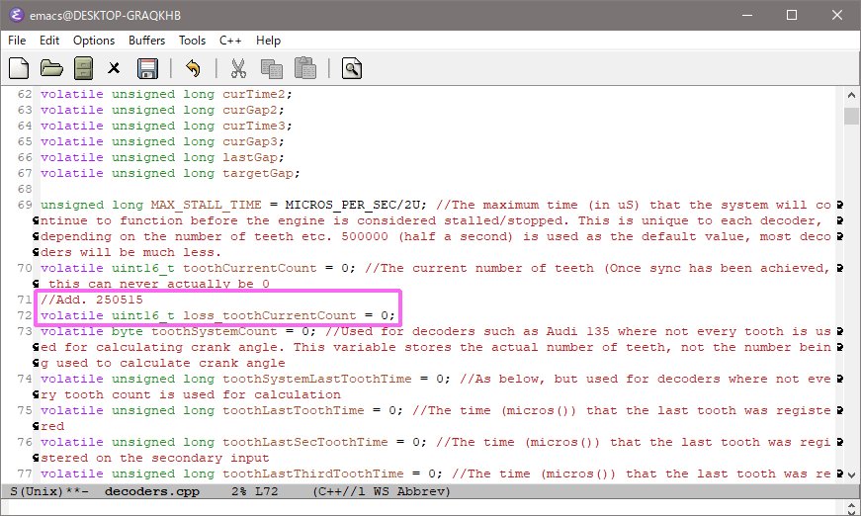Place cursor on targetGap at line 67
The width and height of the screenshot is (861, 516).
click(x=258, y=173)
